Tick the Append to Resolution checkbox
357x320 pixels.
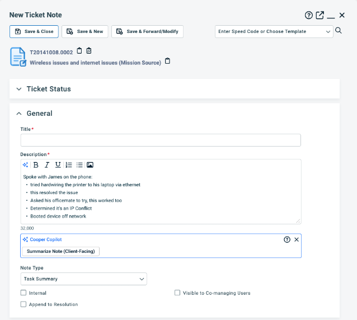[x=24, y=304]
